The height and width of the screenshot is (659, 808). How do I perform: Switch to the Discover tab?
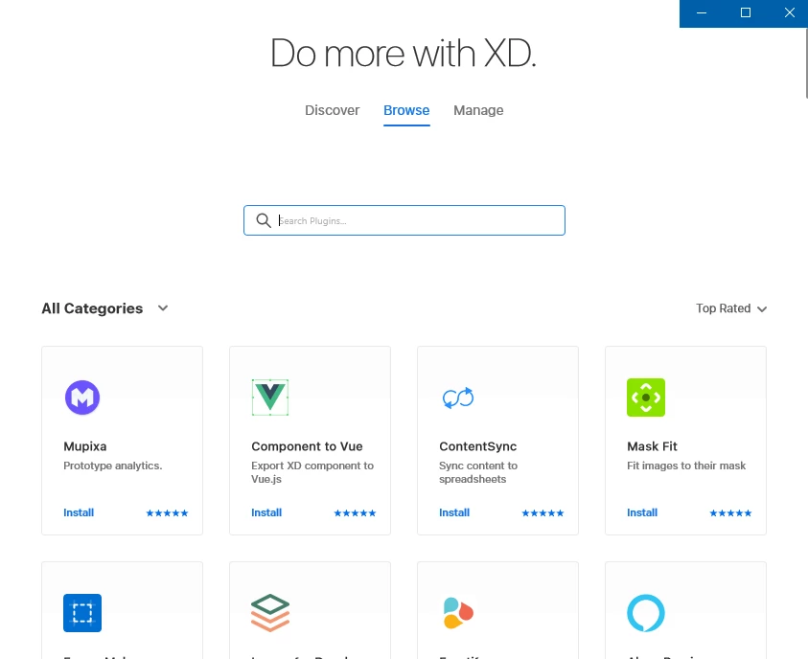333,110
